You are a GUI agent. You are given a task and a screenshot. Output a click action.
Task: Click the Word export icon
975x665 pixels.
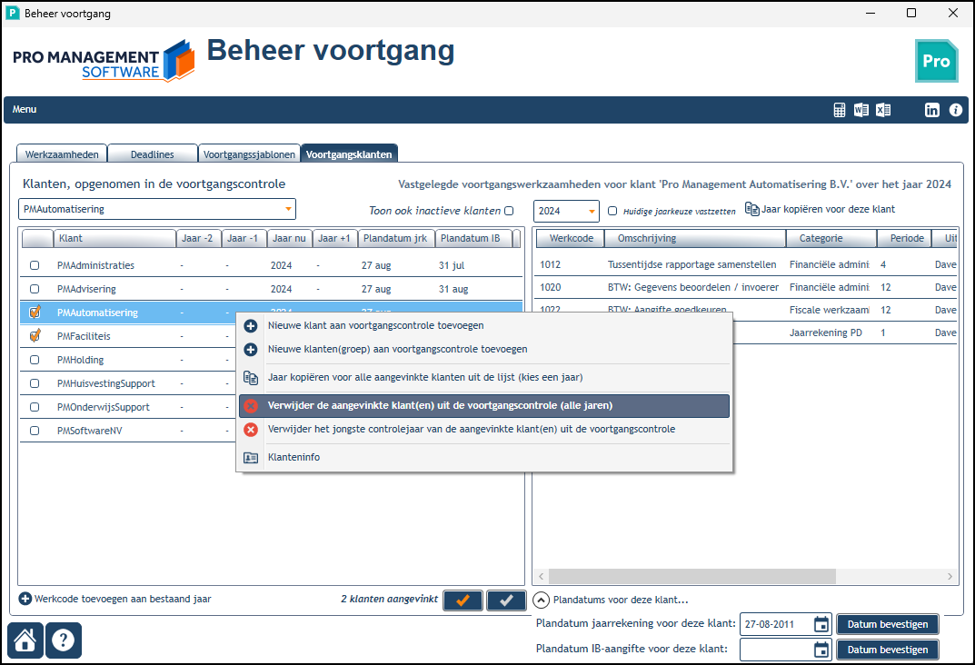[861, 110]
